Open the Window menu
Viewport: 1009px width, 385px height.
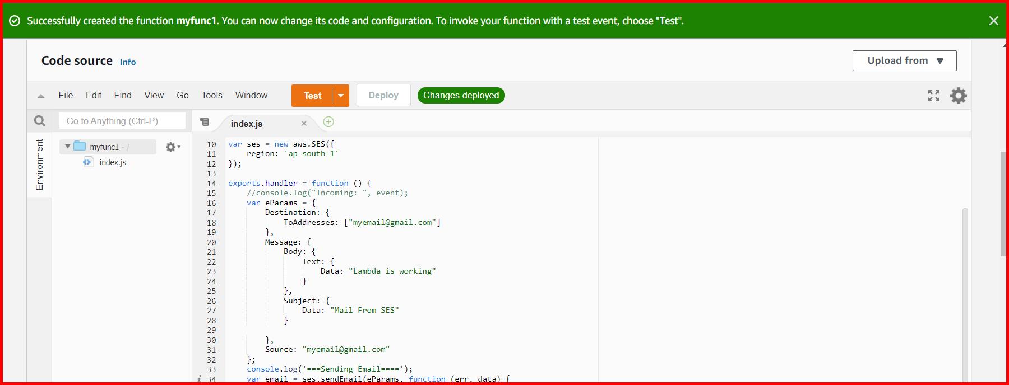pos(251,95)
